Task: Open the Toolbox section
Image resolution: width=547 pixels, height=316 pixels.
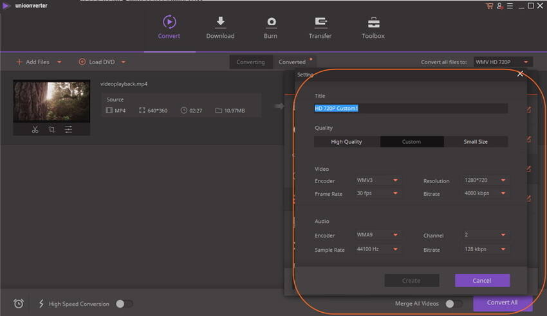Action: click(x=373, y=27)
